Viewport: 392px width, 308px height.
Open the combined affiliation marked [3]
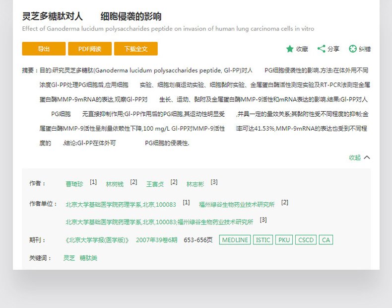pos(159,222)
